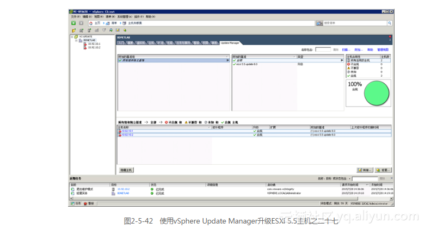Click the 管理视图 link

[383, 50]
